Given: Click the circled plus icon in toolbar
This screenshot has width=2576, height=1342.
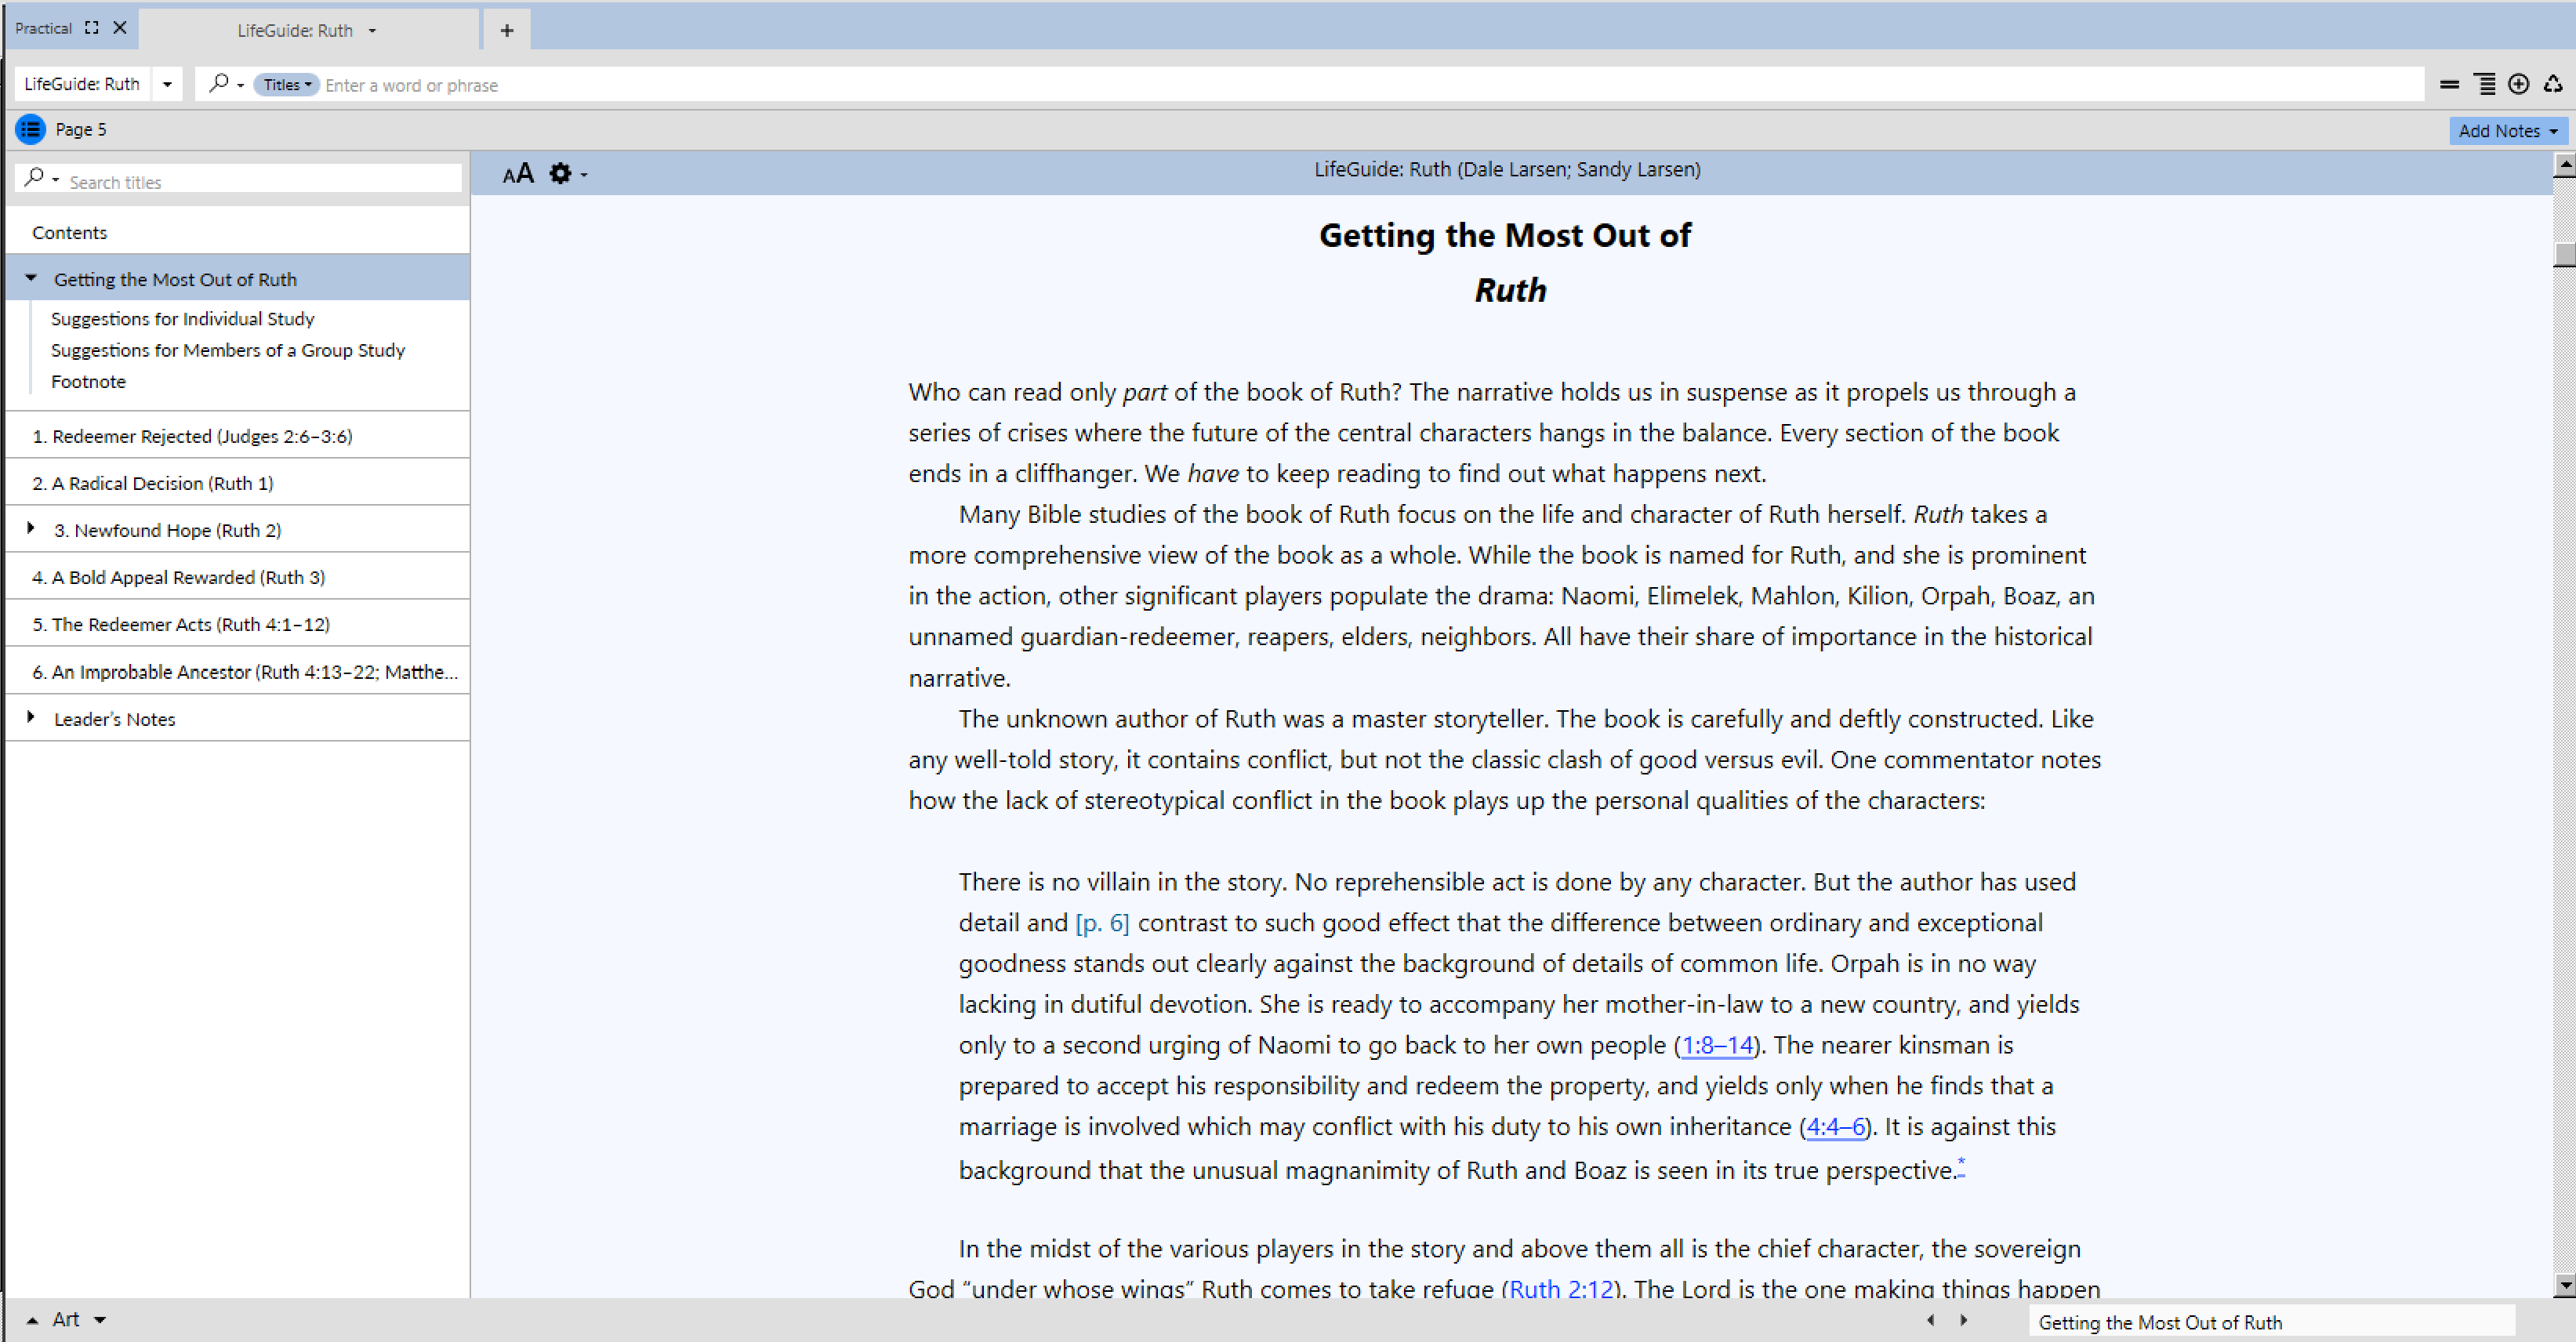Looking at the screenshot, I should click(x=2519, y=84).
